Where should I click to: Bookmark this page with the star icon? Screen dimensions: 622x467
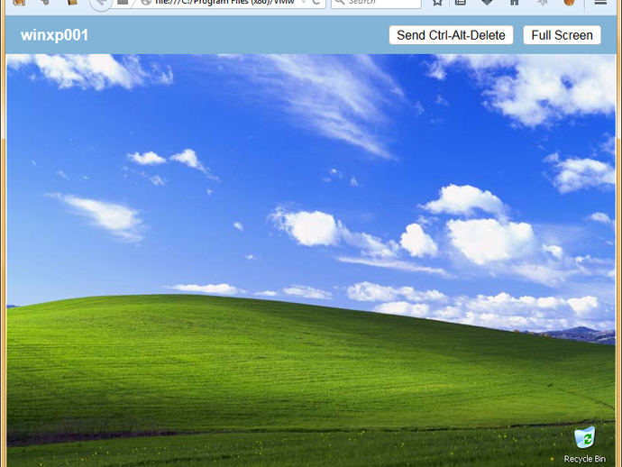pos(437,3)
